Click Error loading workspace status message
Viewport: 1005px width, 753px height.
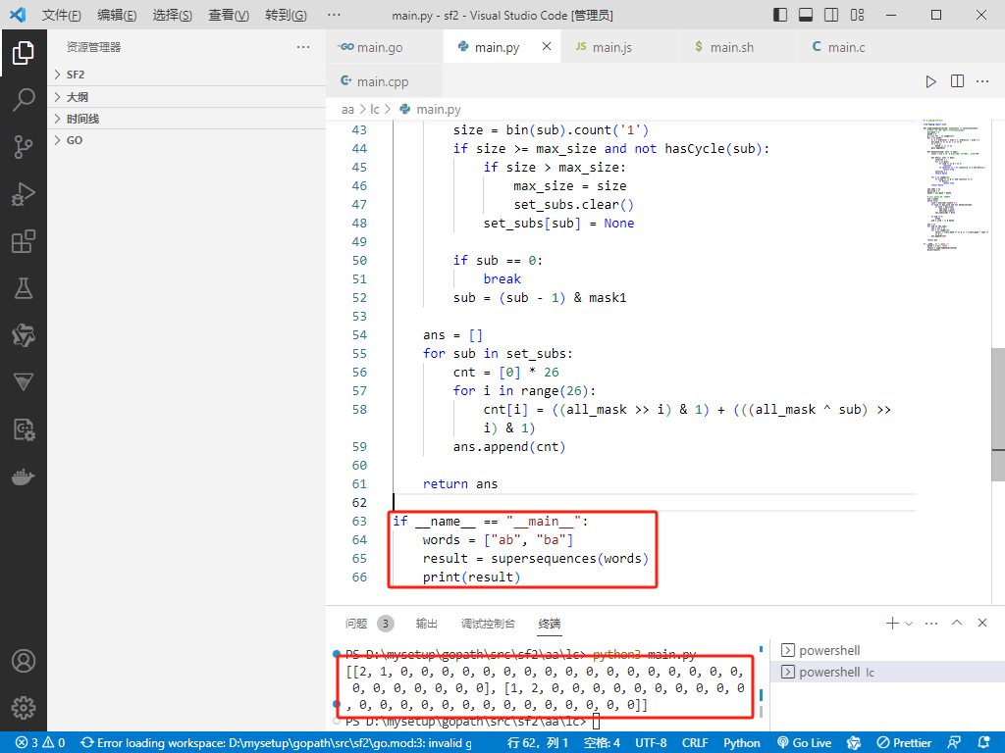click(x=276, y=743)
